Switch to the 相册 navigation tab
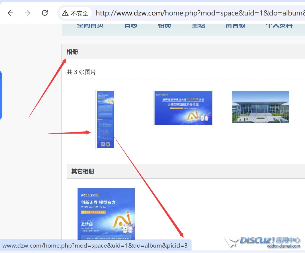The height and width of the screenshot is (253, 305). [x=164, y=26]
